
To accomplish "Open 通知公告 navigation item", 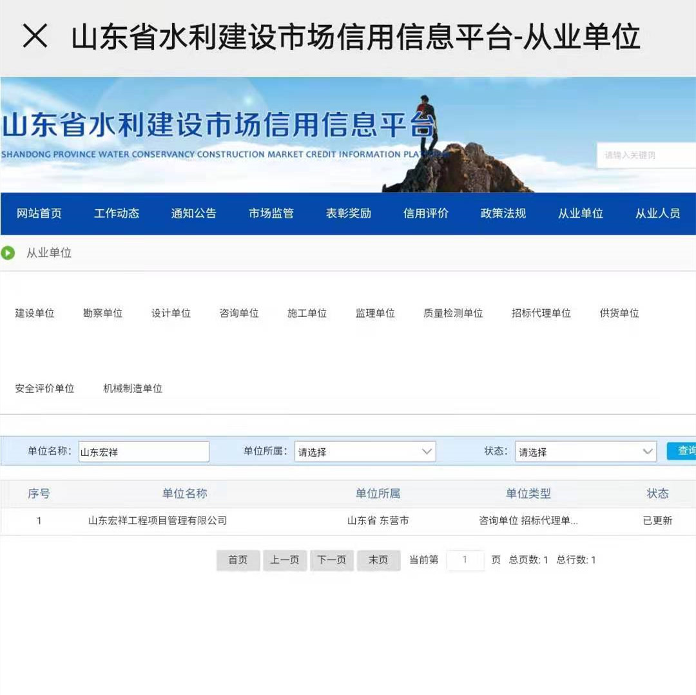I will 193,213.
